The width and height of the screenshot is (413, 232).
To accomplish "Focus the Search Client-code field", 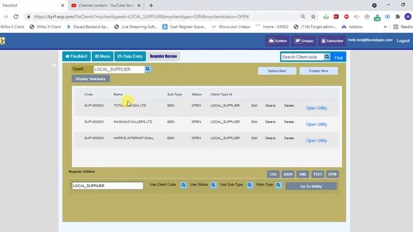I will [302, 57].
